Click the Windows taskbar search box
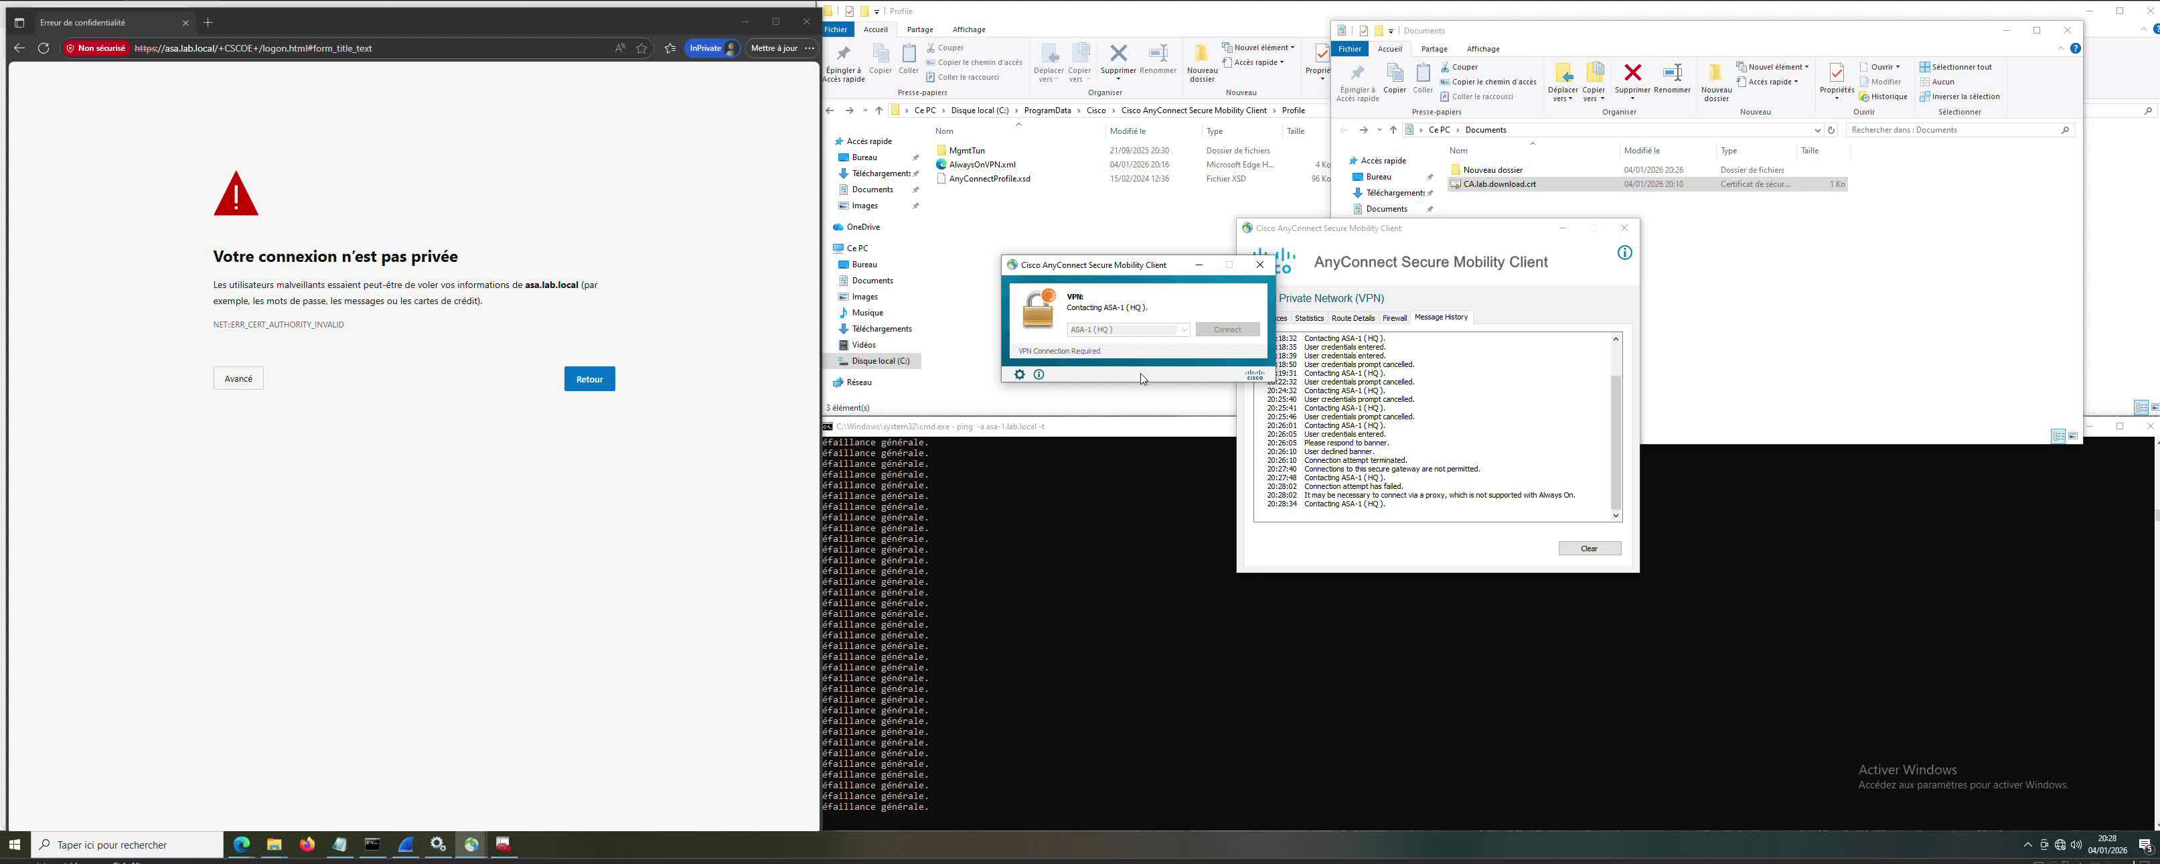 coord(127,845)
